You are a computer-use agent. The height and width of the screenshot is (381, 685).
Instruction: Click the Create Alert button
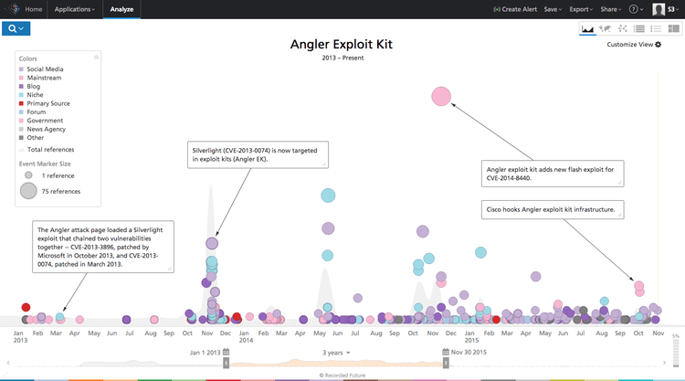point(513,9)
